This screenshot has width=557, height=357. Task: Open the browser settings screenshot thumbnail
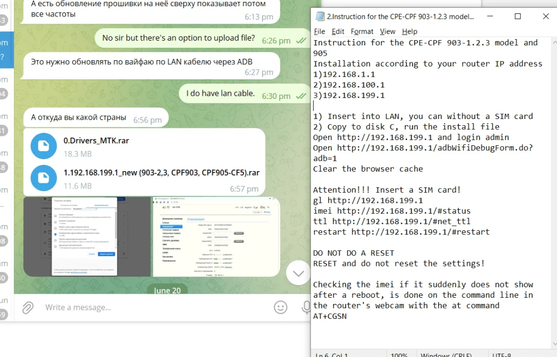(x=87, y=236)
